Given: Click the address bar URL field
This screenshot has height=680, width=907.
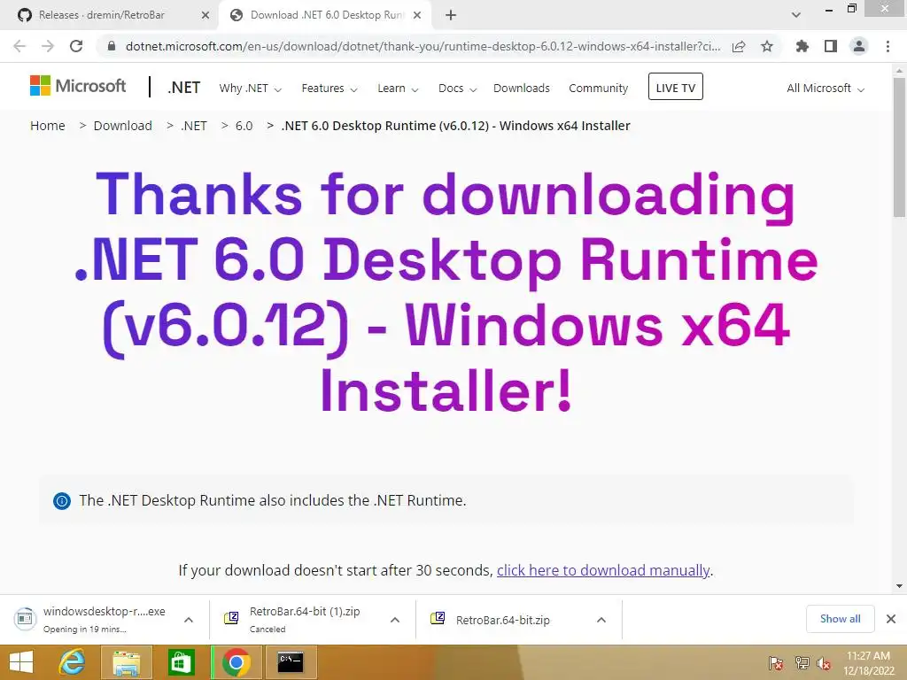Looking at the screenshot, I should [422, 46].
